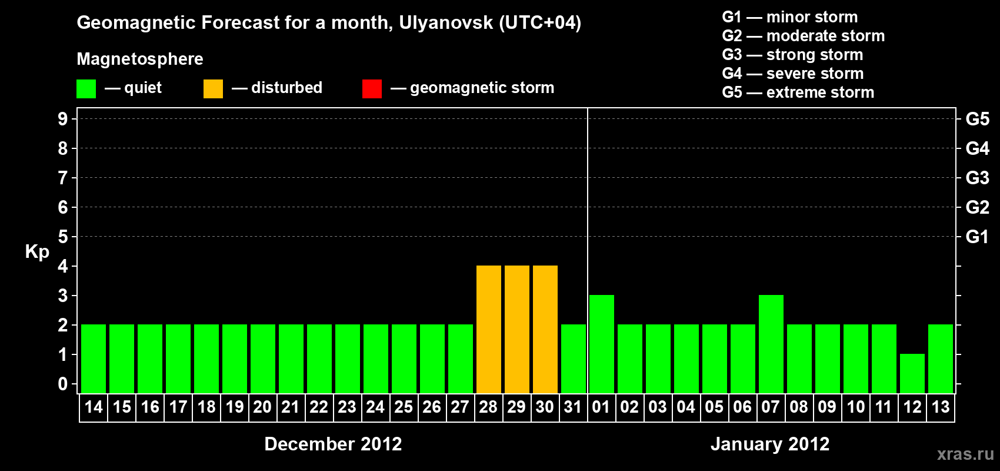Viewport: 1000px width, 471px height.
Task: Click the G5 right axis label
Action: coord(978,119)
